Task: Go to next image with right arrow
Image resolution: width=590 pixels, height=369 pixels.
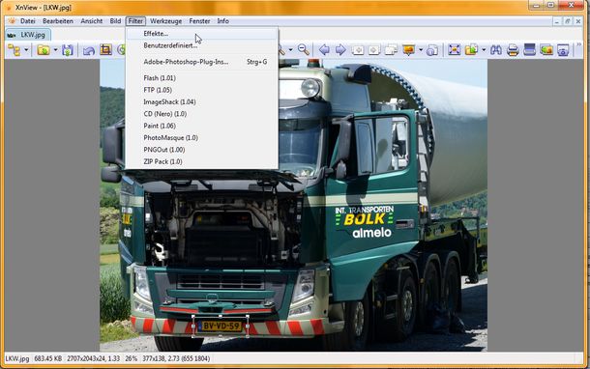Action: (x=340, y=49)
